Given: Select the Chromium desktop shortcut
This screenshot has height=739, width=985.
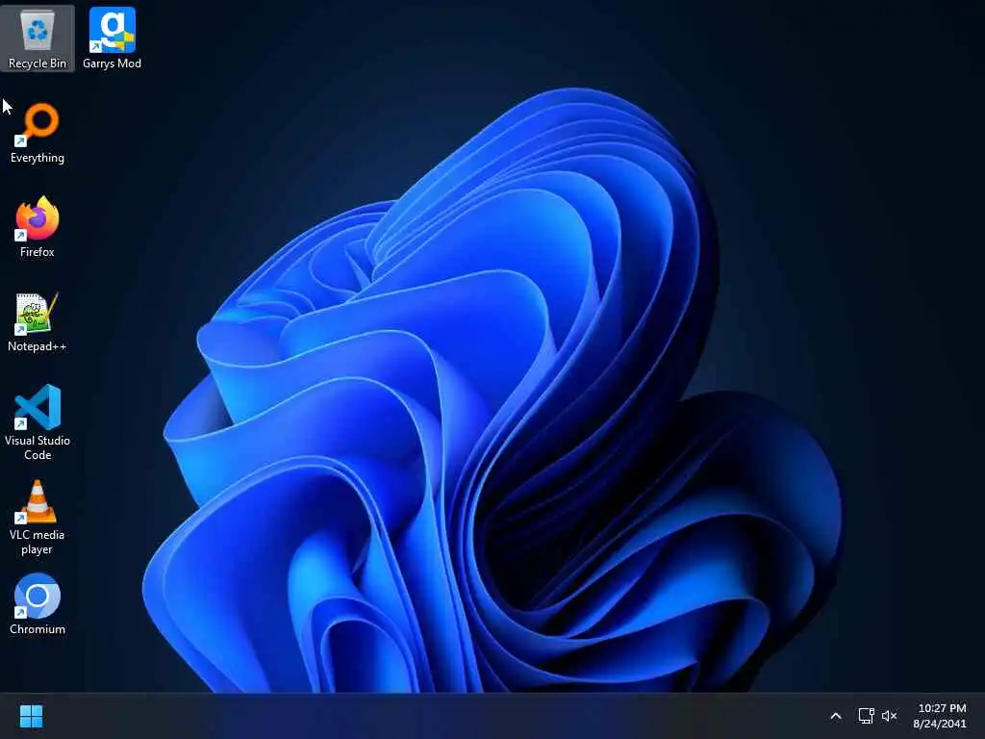Looking at the screenshot, I should pyautogui.click(x=38, y=604).
